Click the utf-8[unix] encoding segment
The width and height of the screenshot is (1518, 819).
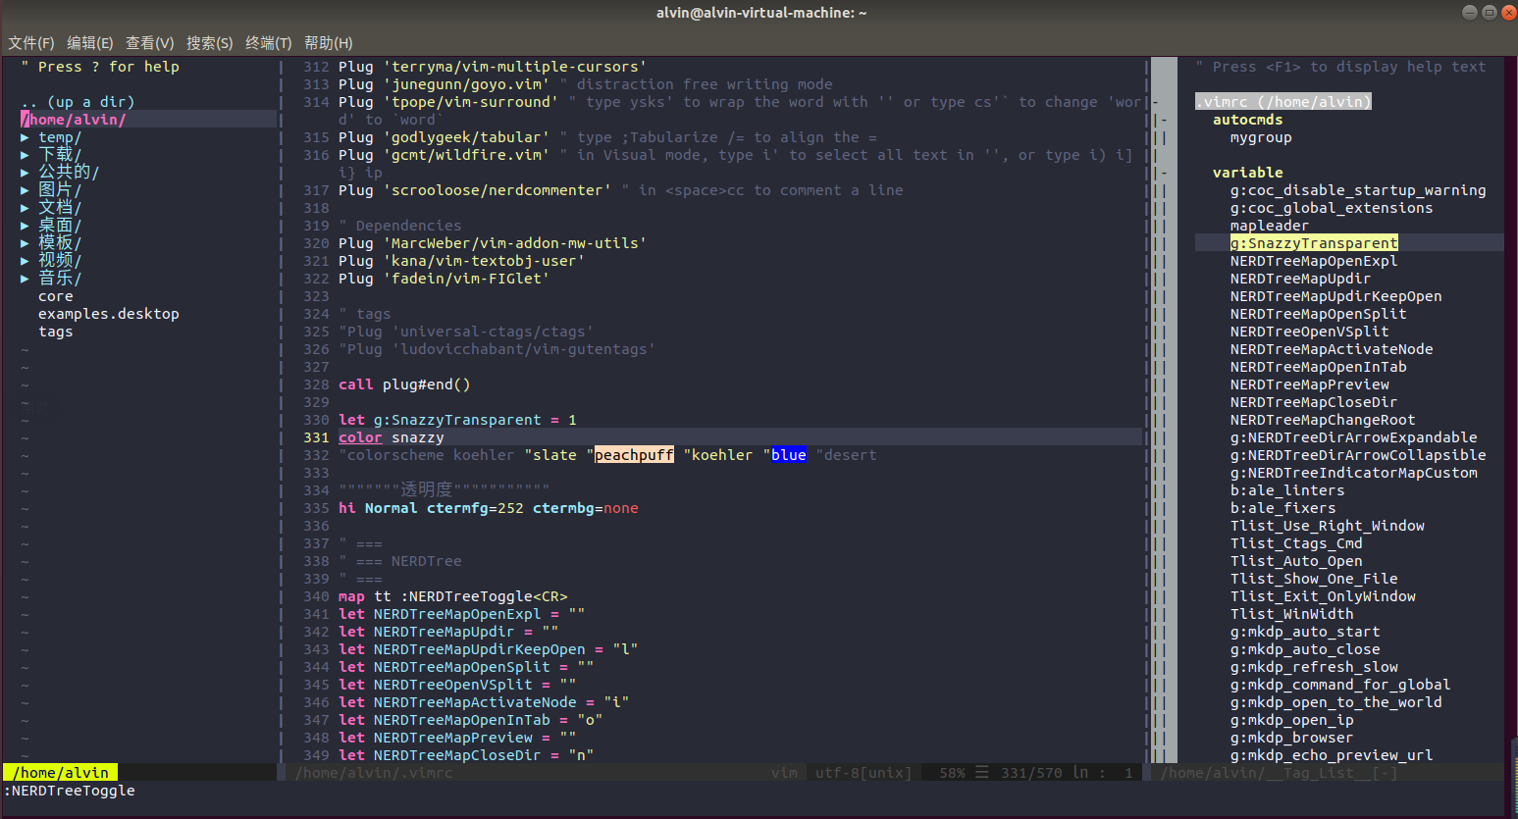863,772
